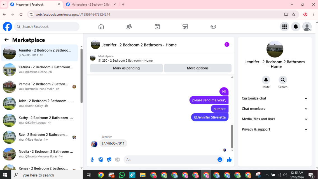Click Mark as pending button
Image resolution: width=318 pixels, height=179 pixels.
126,68
